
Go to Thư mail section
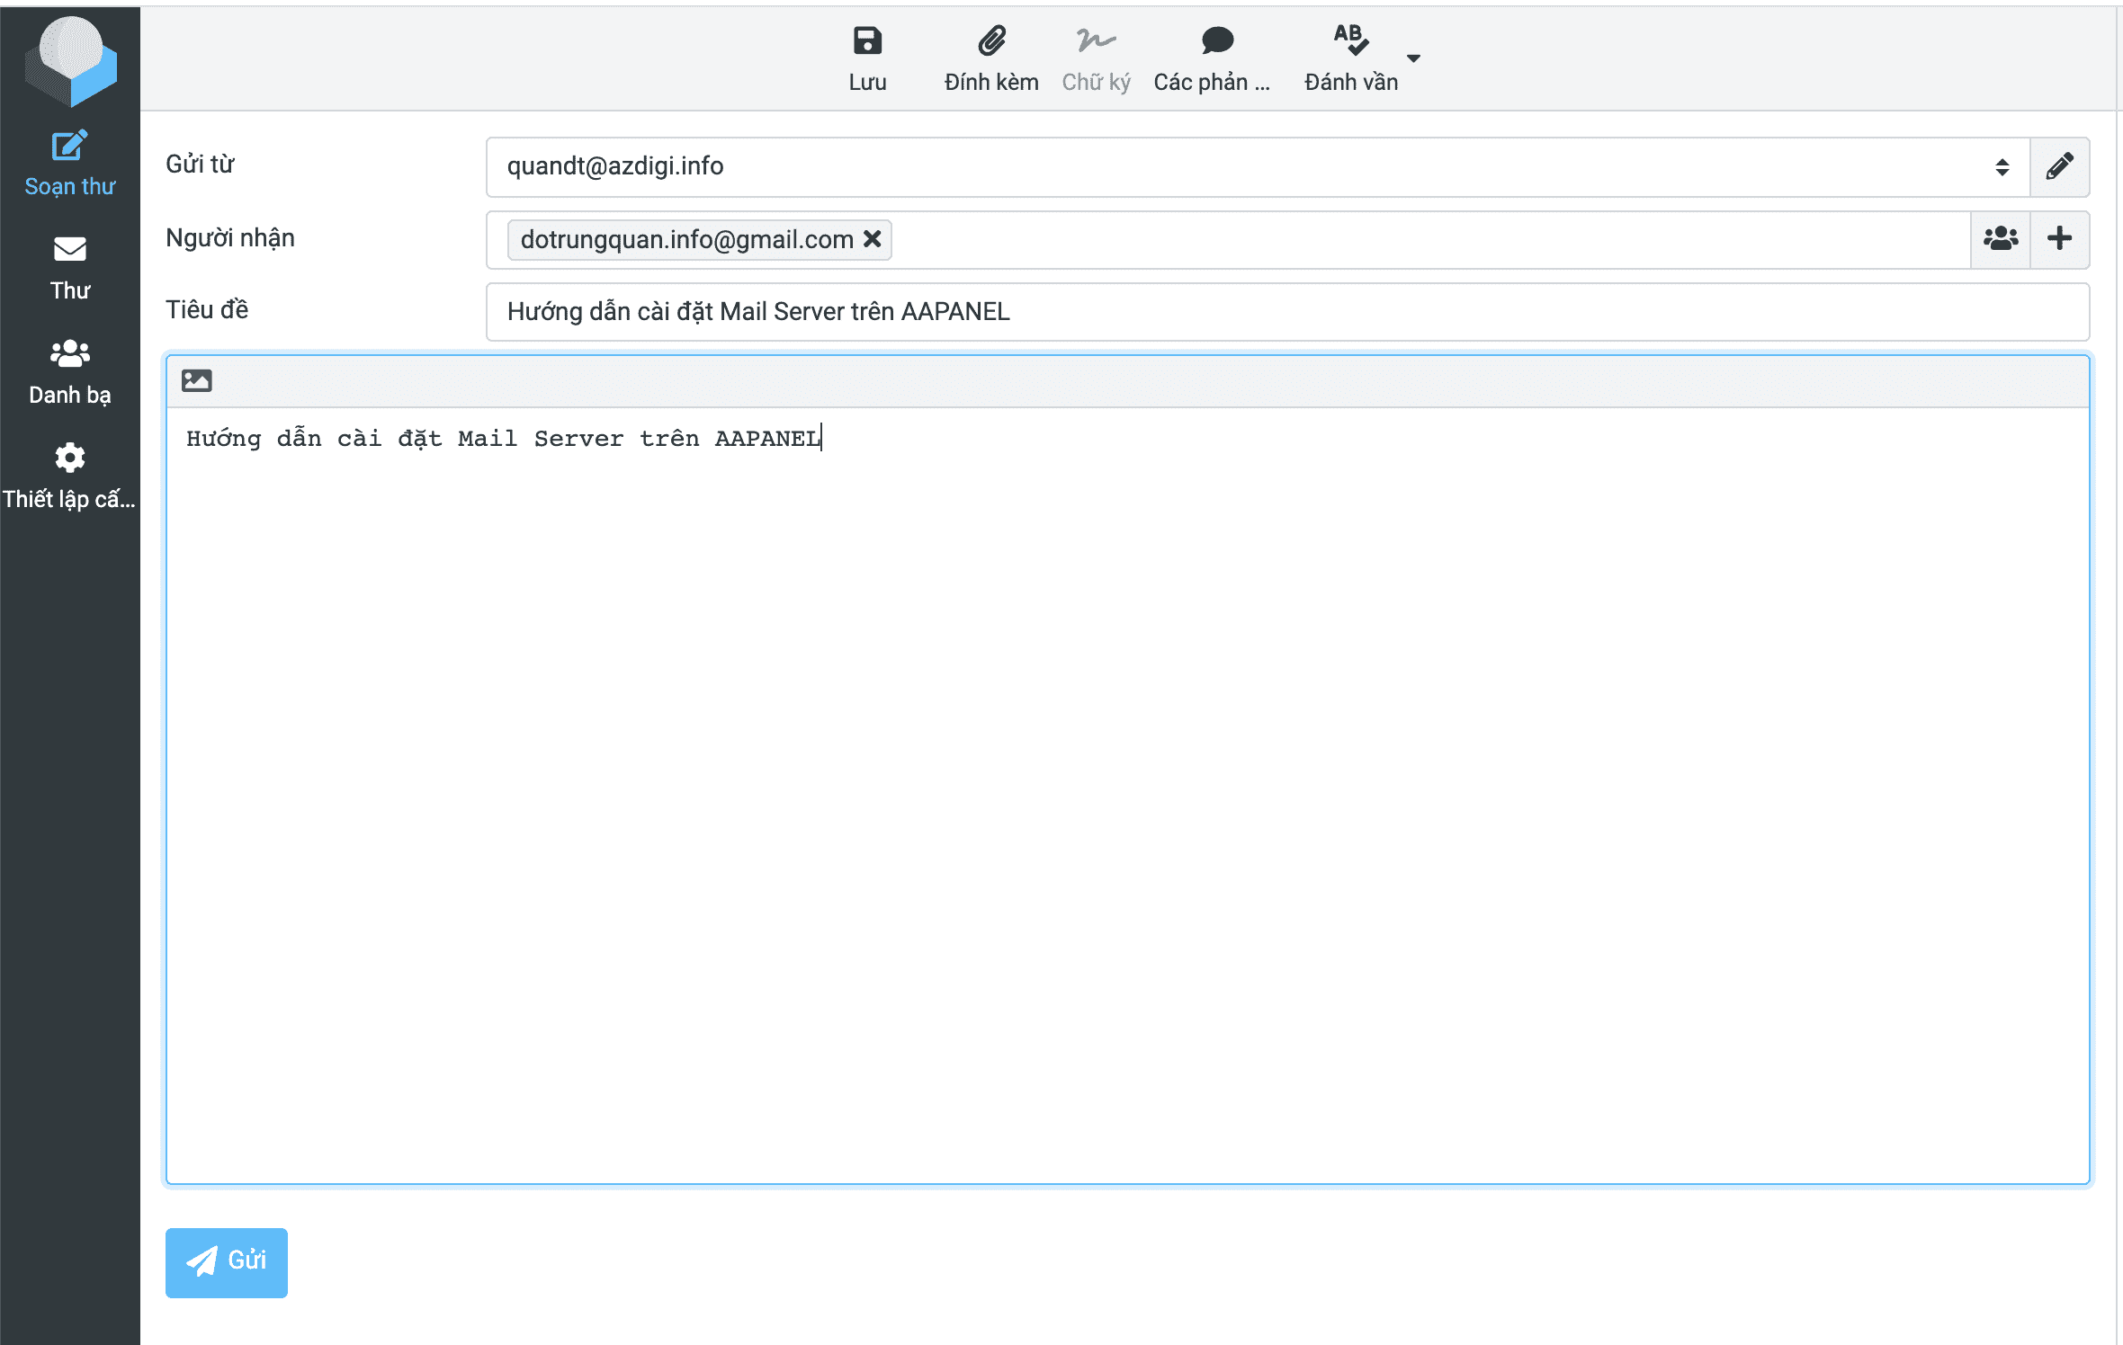coord(70,267)
